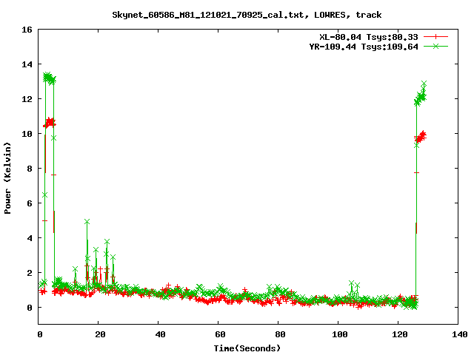Click the 4 tick label on the y-axis
This screenshot has width=474, height=355.
coord(28,238)
